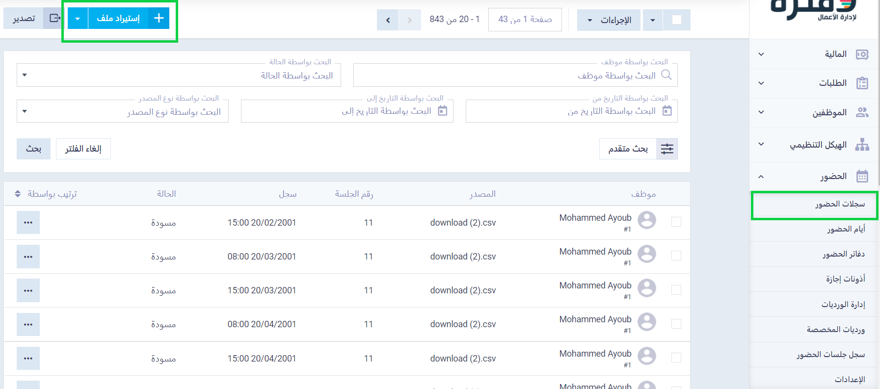The width and height of the screenshot is (880, 389).
Task: Click the date-from calendar icon
Action: pos(667,111)
